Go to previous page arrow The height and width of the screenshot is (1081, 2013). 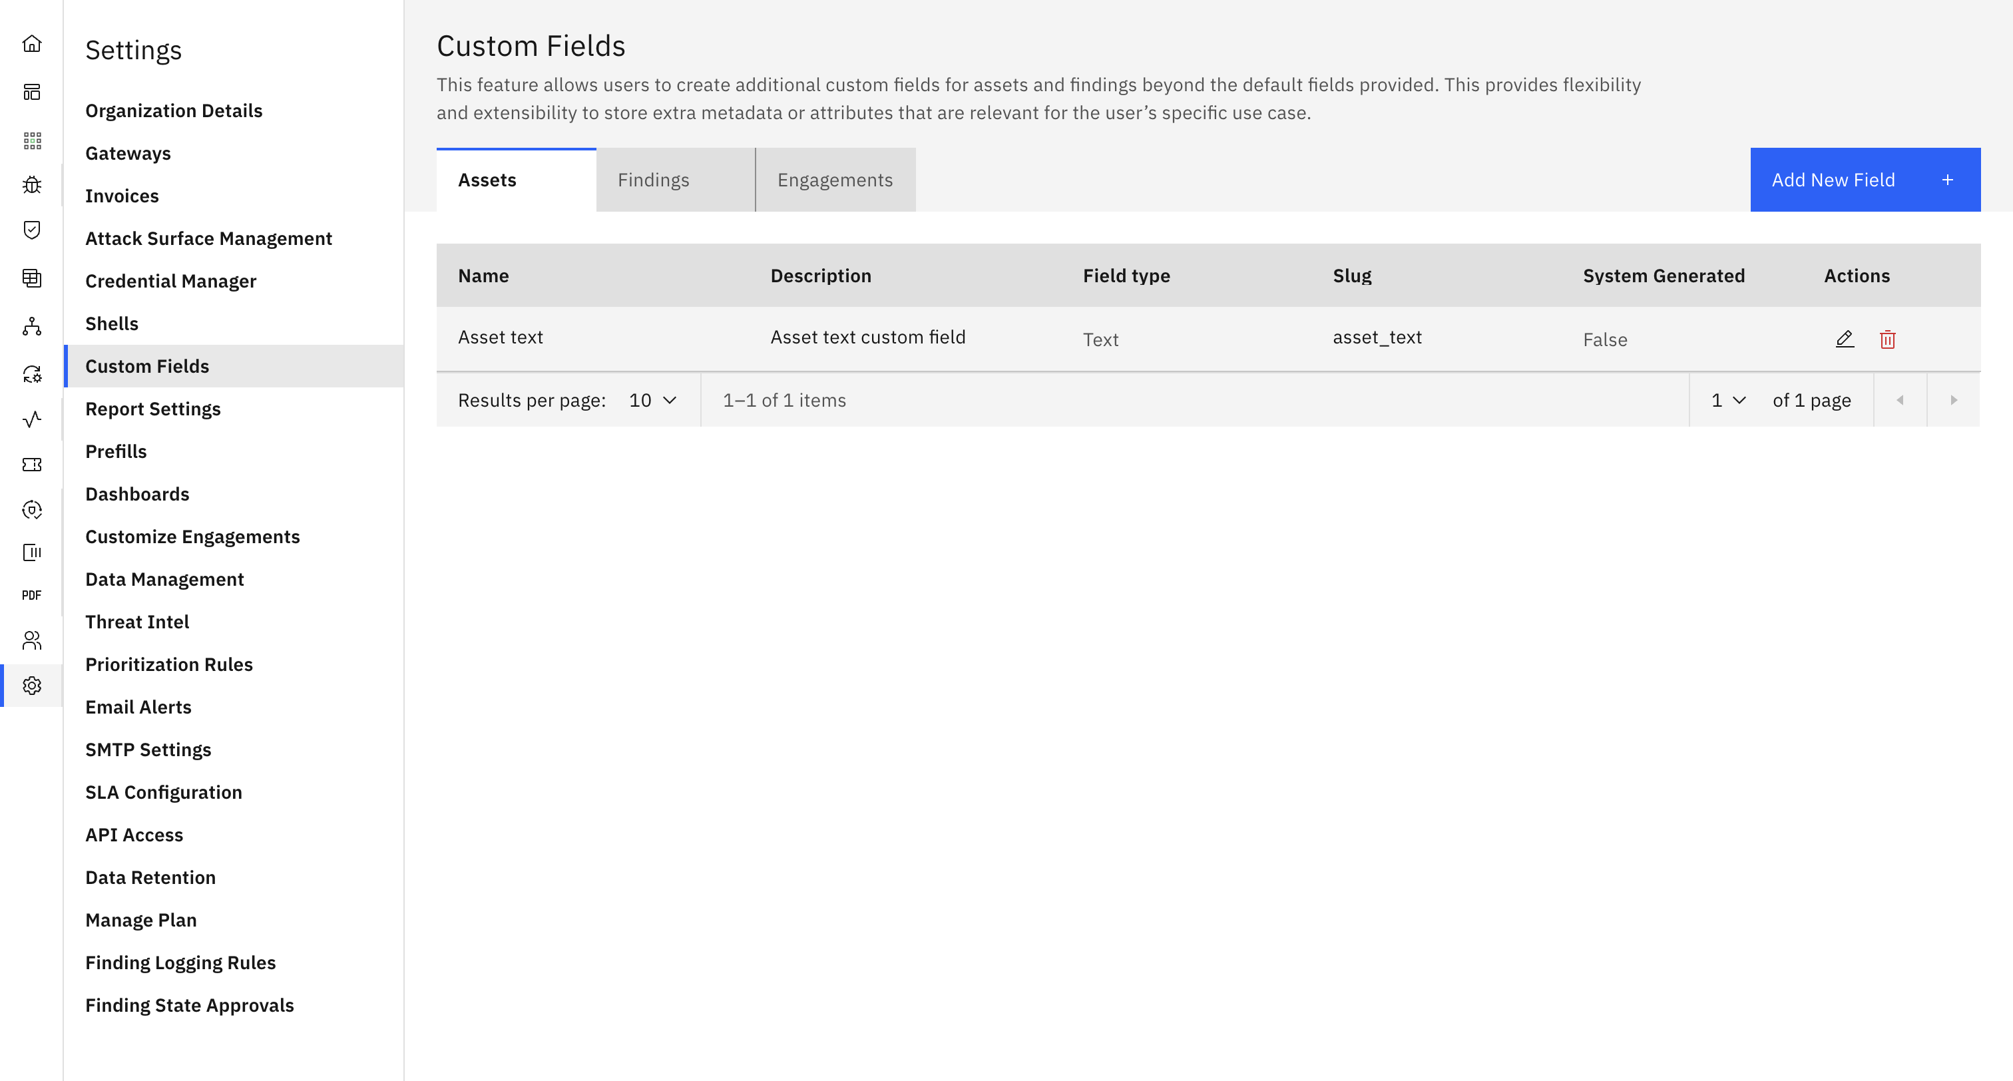[1900, 400]
